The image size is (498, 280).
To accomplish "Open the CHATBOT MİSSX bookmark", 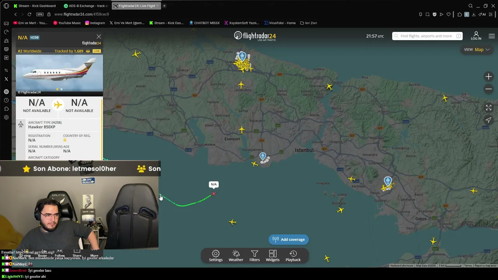I will tap(204, 23).
